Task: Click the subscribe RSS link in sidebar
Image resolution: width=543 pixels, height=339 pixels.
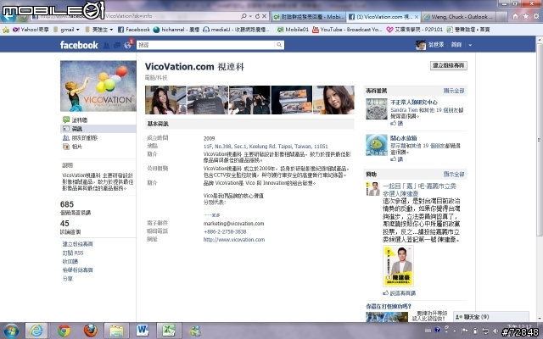Action: (73, 253)
